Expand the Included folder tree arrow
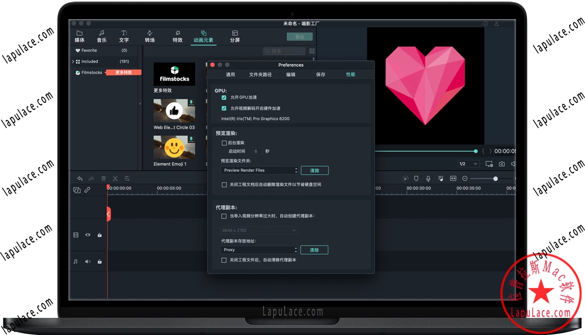This screenshot has width=585, height=335. [73, 61]
